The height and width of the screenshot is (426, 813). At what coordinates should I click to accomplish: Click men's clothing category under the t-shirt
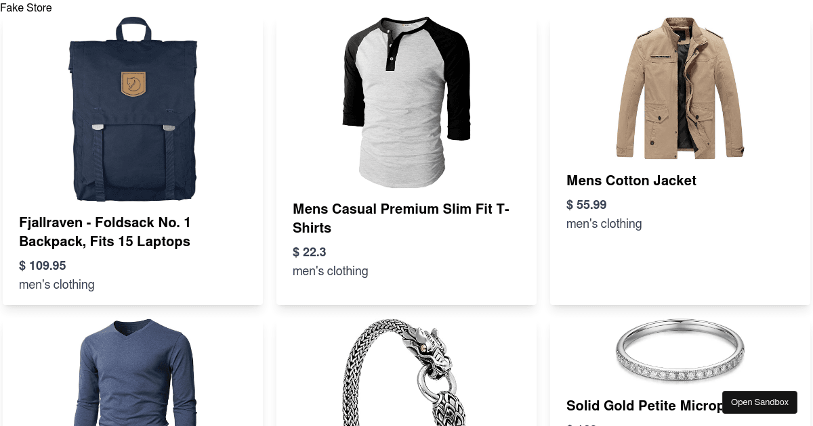click(x=331, y=271)
